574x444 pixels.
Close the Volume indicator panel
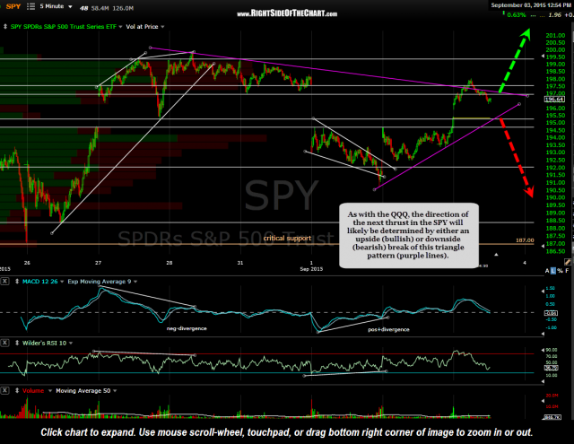pyautogui.click(x=4, y=390)
